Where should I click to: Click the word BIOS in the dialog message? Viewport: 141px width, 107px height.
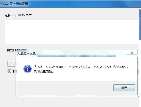[x=62, y=67]
